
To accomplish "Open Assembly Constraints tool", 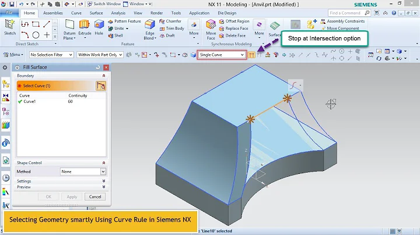I will [x=342, y=21].
